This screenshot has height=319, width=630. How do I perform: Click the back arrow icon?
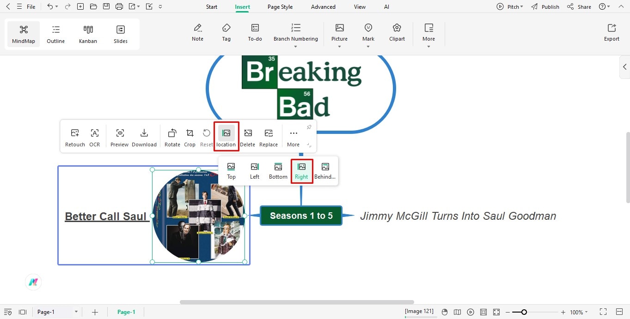(8, 6)
